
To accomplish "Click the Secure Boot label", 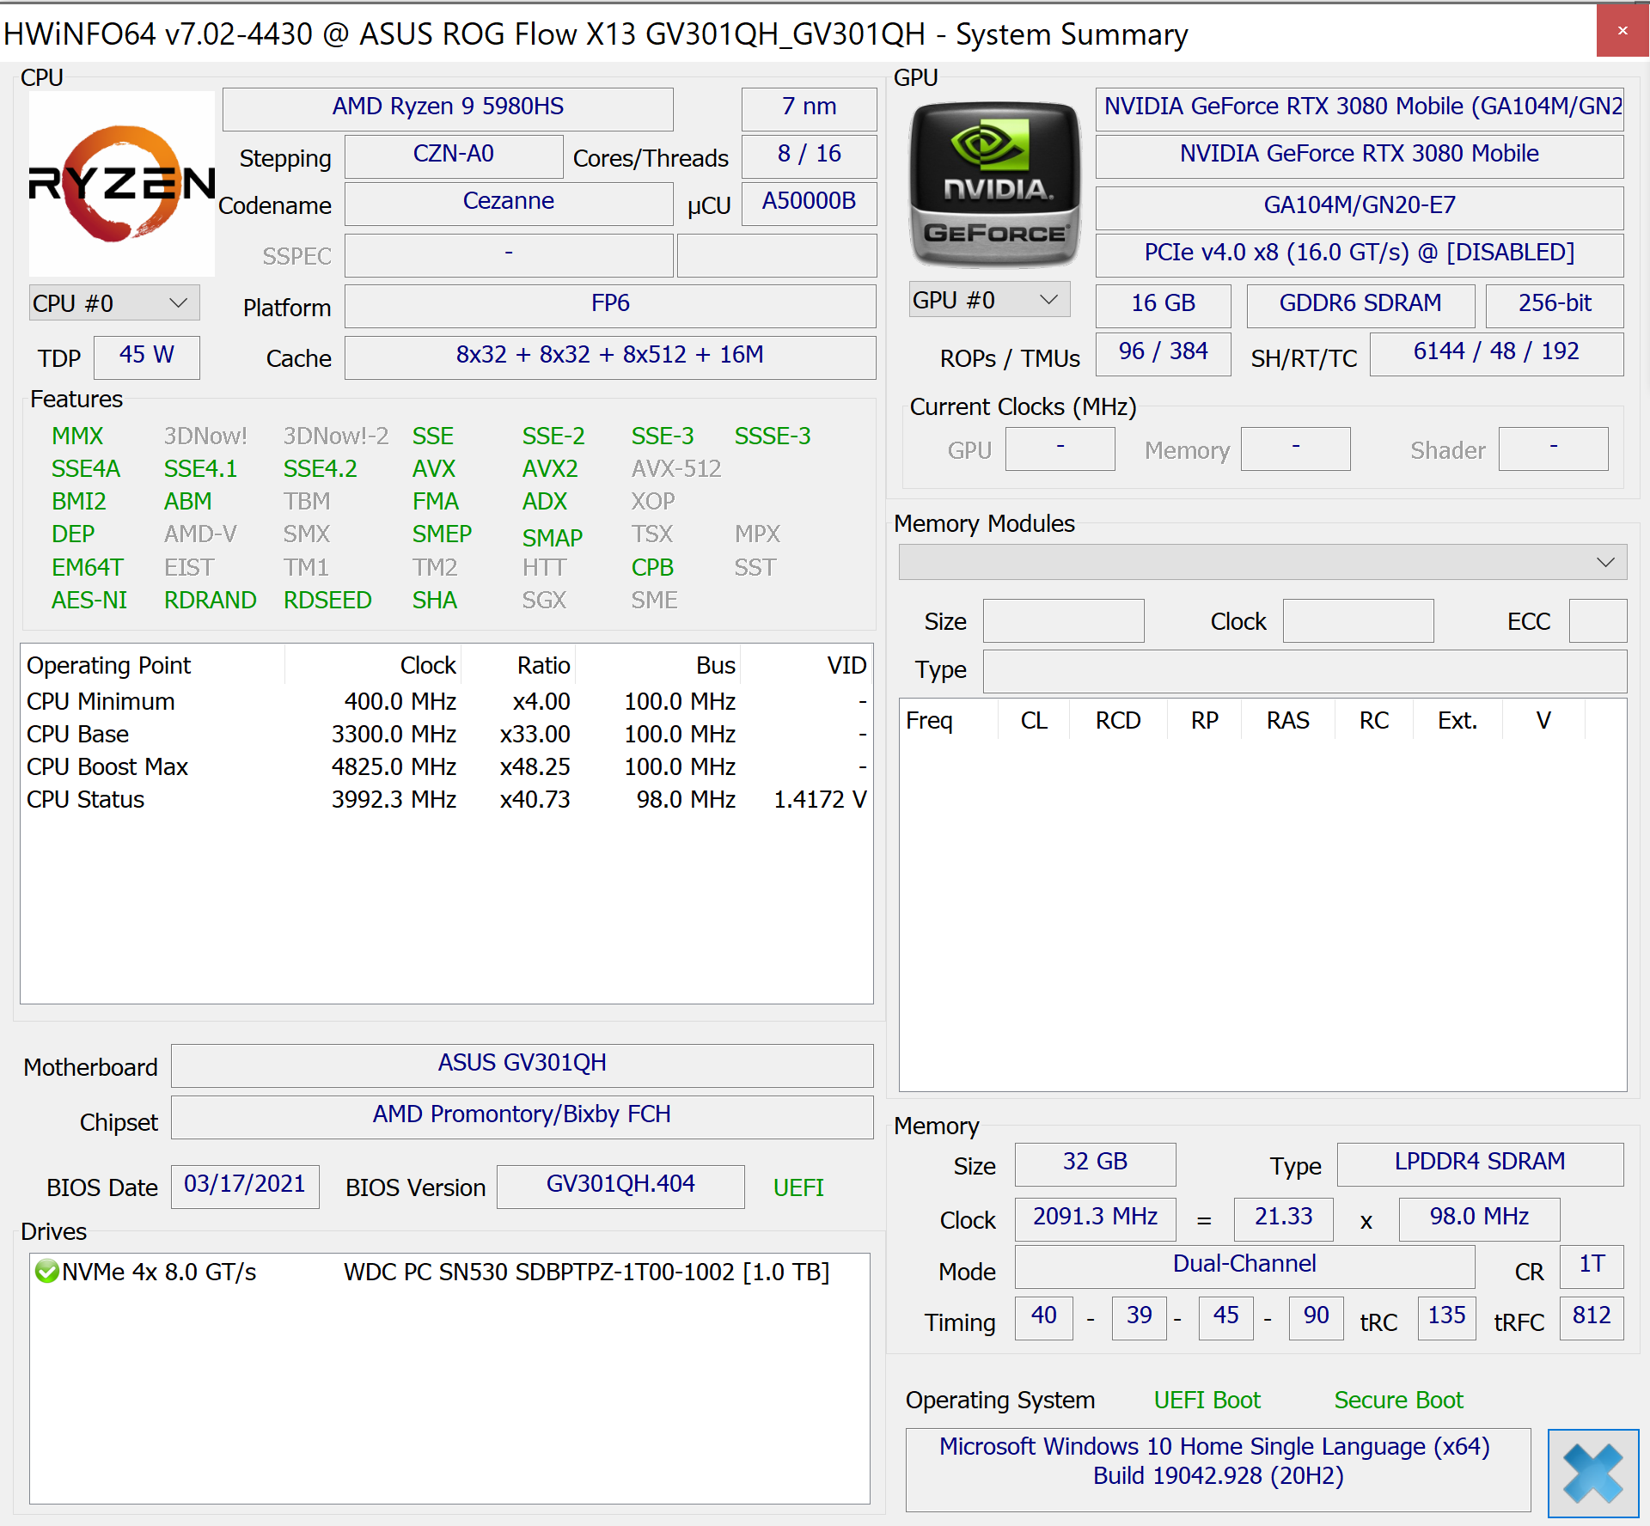I will (x=1398, y=1400).
